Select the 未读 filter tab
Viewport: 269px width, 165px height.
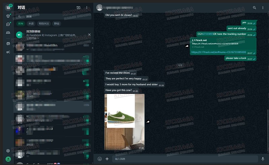click(x=31, y=23)
